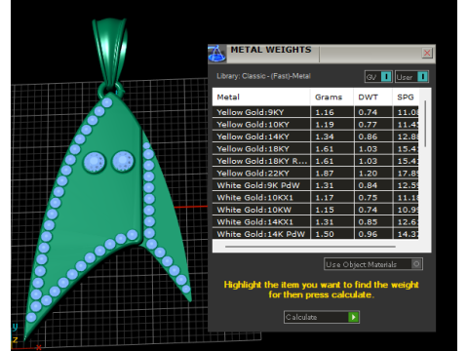The width and height of the screenshot is (468, 351).
Task: Select the White Gold:10KW row
Action: pos(315,210)
